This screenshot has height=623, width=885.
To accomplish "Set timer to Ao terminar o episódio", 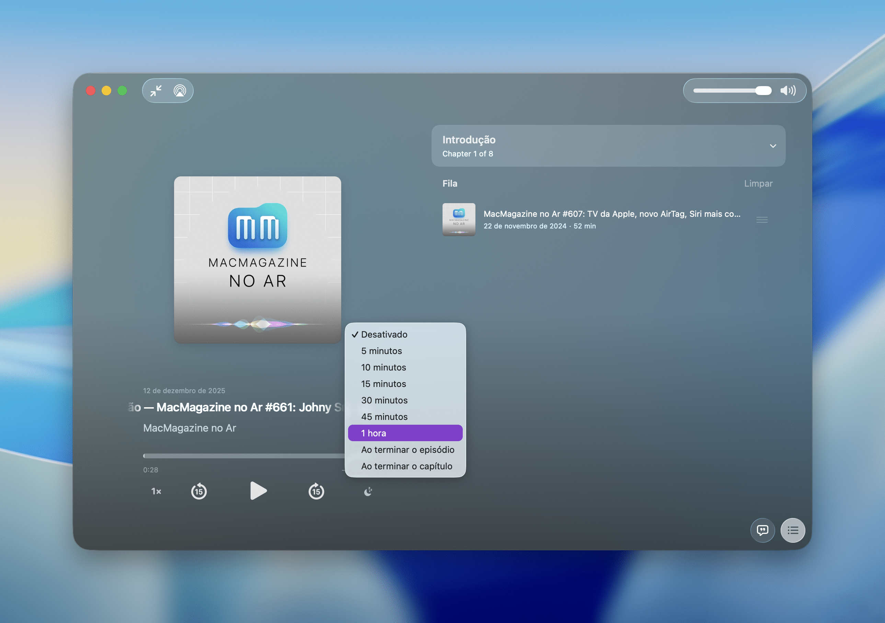I will (407, 450).
